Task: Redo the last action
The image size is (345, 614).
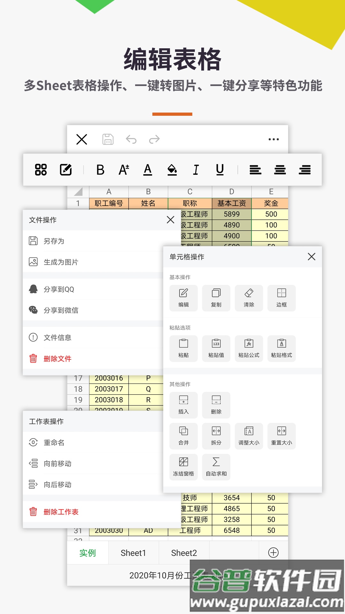Action: click(x=154, y=139)
